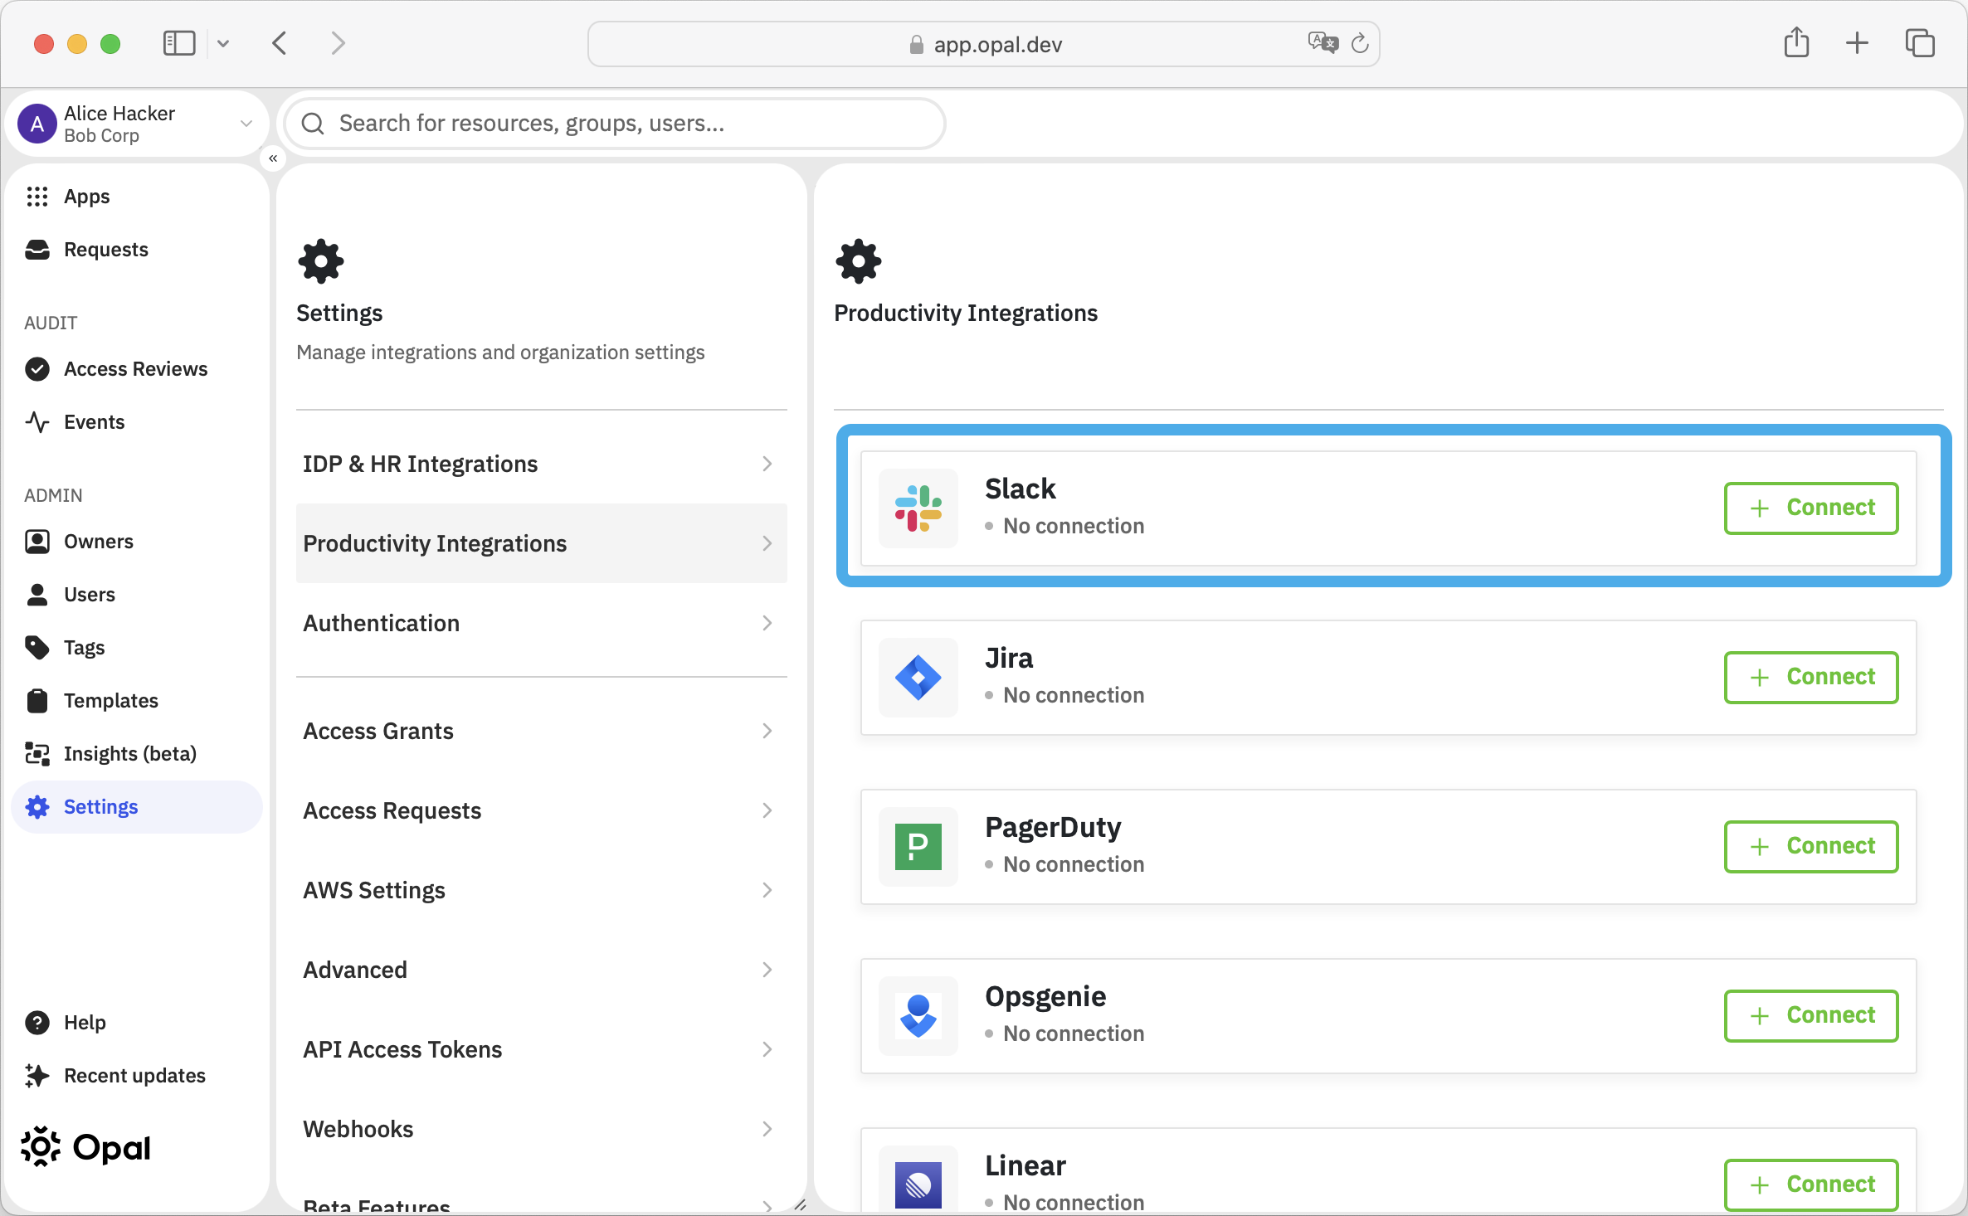Expand Access Grants chevron

(x=767, y=731)
